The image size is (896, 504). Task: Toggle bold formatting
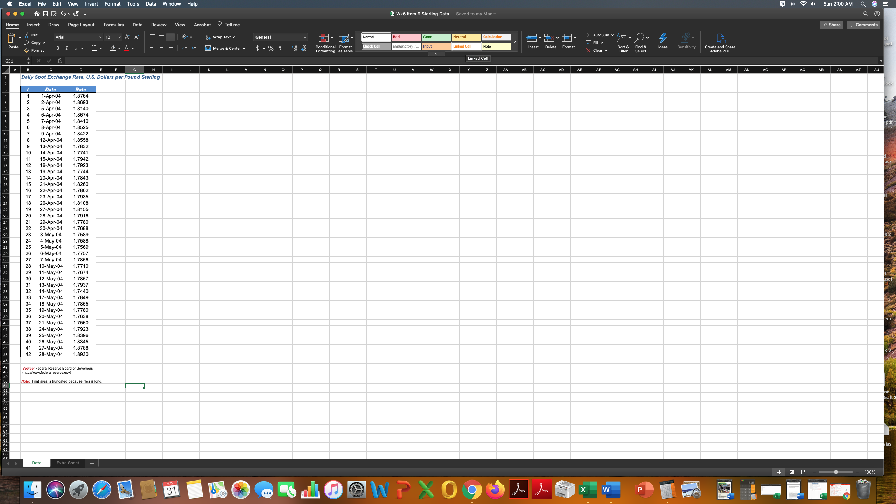(x=58, y=48)
